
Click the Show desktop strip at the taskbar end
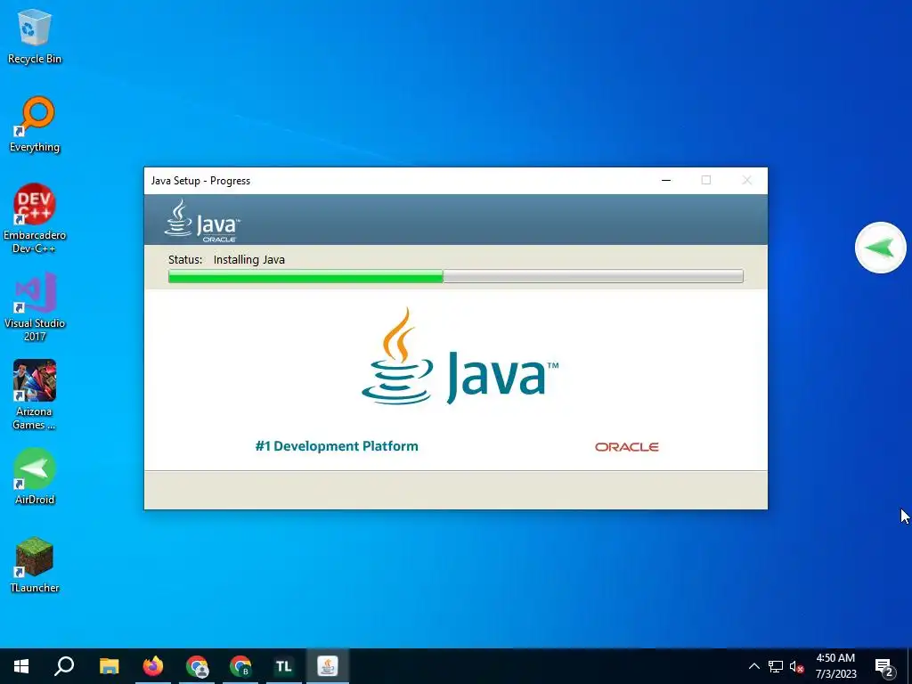(909, 666)
